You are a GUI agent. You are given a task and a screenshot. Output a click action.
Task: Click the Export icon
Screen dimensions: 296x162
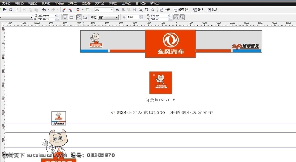pyautogui.click(x=71, y=10)
